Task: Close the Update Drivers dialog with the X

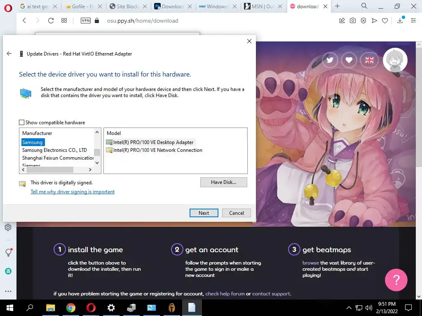Action: 249,41
